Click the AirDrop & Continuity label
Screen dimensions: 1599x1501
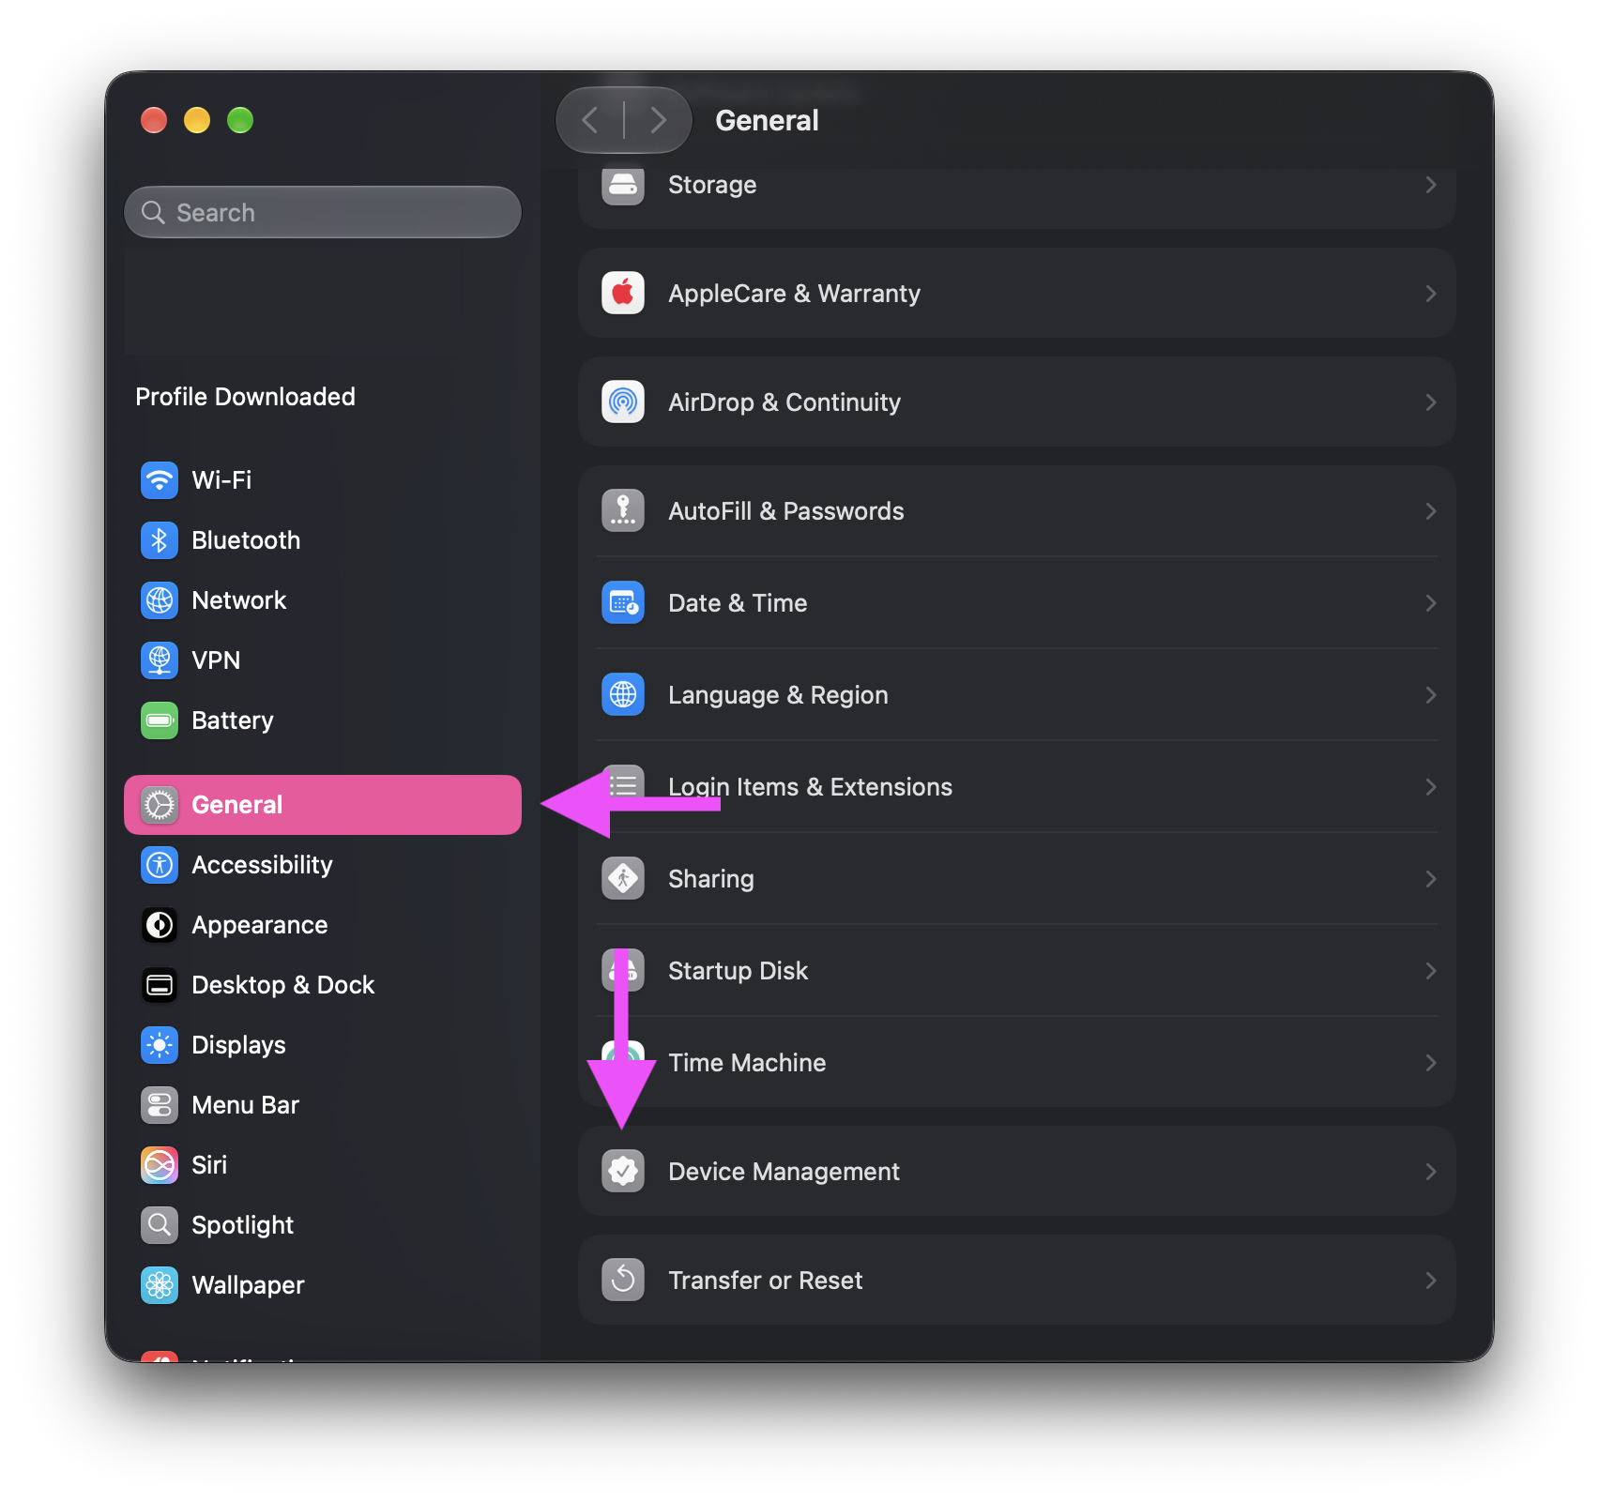pyautogui.click(x=784, y=402)
